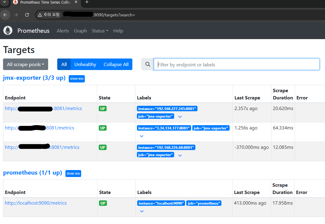
Task: Open a new browser tab with plus icon
Action: [x=87, y=2]
